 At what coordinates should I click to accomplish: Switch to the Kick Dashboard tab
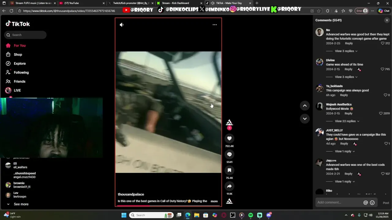[x=179, y=3]
